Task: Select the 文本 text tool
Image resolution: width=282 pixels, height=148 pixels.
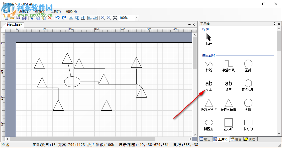Action: 209,86
